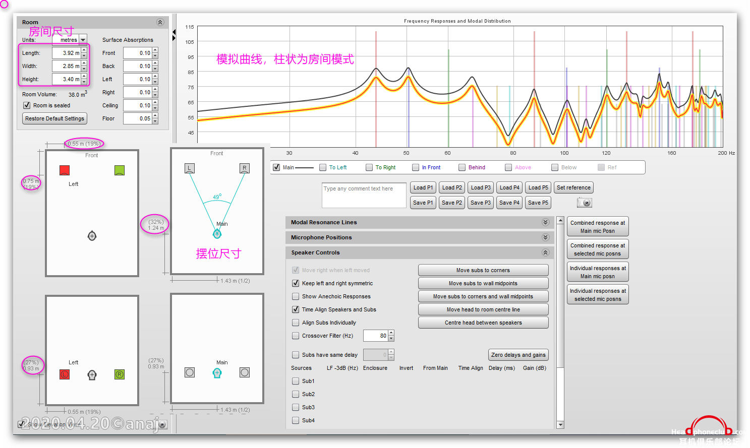Toggle Keep left and right symmetric
Screen dimensions: 750x448
pyautogui.click(x=296, y=283)
